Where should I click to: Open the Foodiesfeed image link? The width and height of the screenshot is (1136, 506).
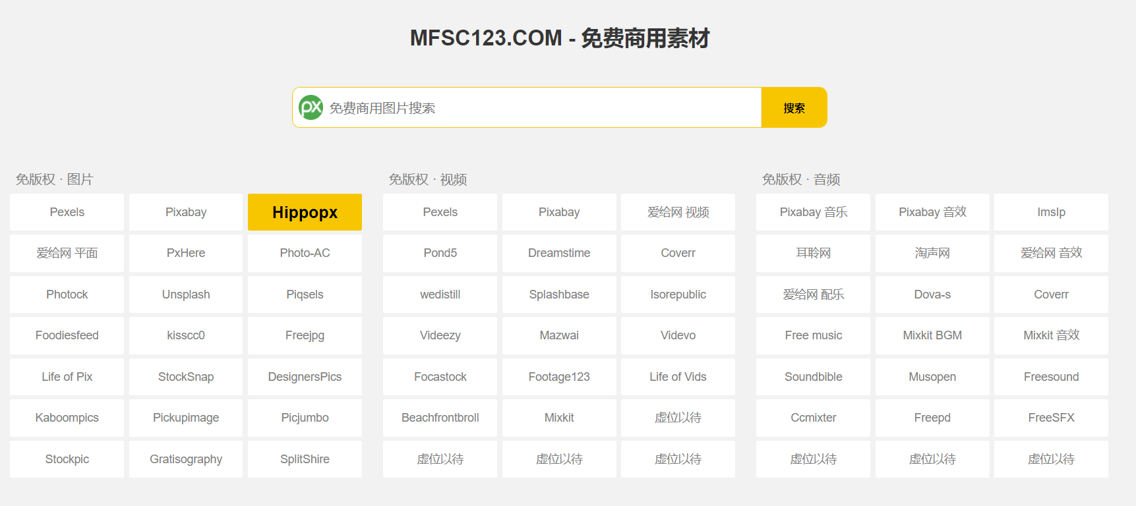pos(67,335)
